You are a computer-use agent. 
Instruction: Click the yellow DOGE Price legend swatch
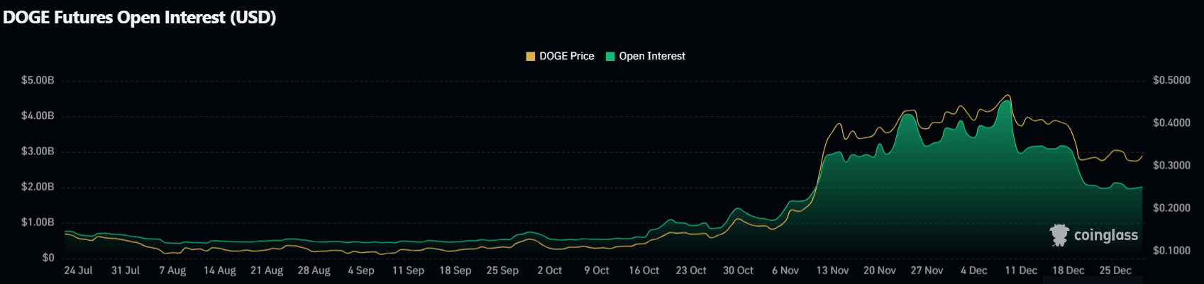point(530,57)
